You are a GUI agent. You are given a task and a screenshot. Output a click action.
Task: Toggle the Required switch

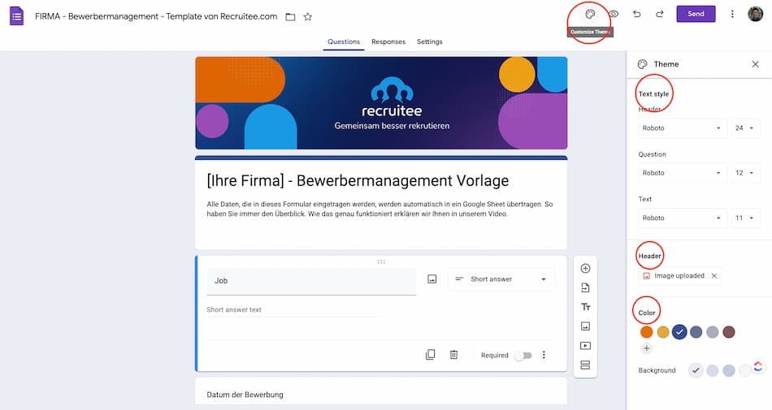pyautogui.click(x=523, y=356)
